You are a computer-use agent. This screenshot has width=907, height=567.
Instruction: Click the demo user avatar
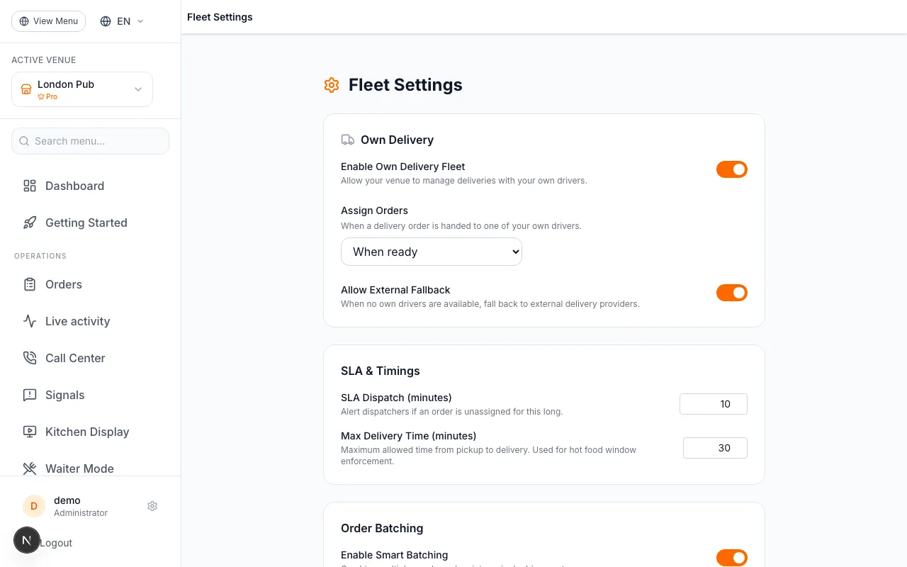(34, 506)
